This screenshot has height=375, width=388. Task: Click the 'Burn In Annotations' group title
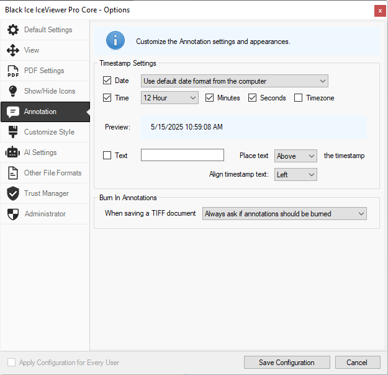coord(128,198)
